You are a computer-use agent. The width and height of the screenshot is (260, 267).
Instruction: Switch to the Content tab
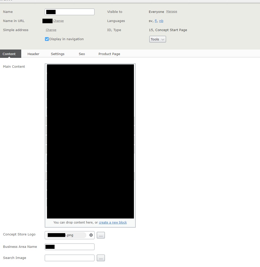pyautogui.click(x=9, y=54)
